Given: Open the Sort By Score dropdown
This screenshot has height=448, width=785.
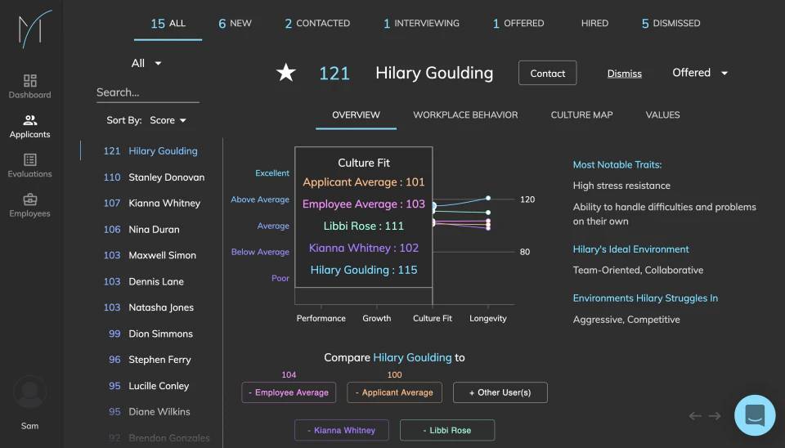Looking at the screenshot, I should point(168,120).
